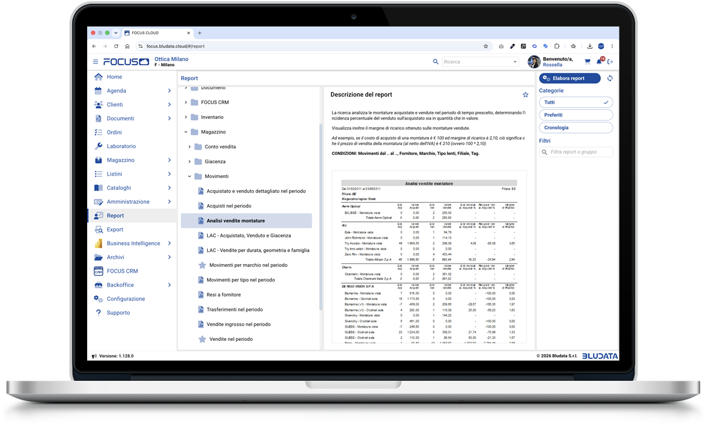Click the refresh icon beside Elabora report
The height and width of the screenshot is (427, 706).
pyautogui.click(x=610, y=79)
